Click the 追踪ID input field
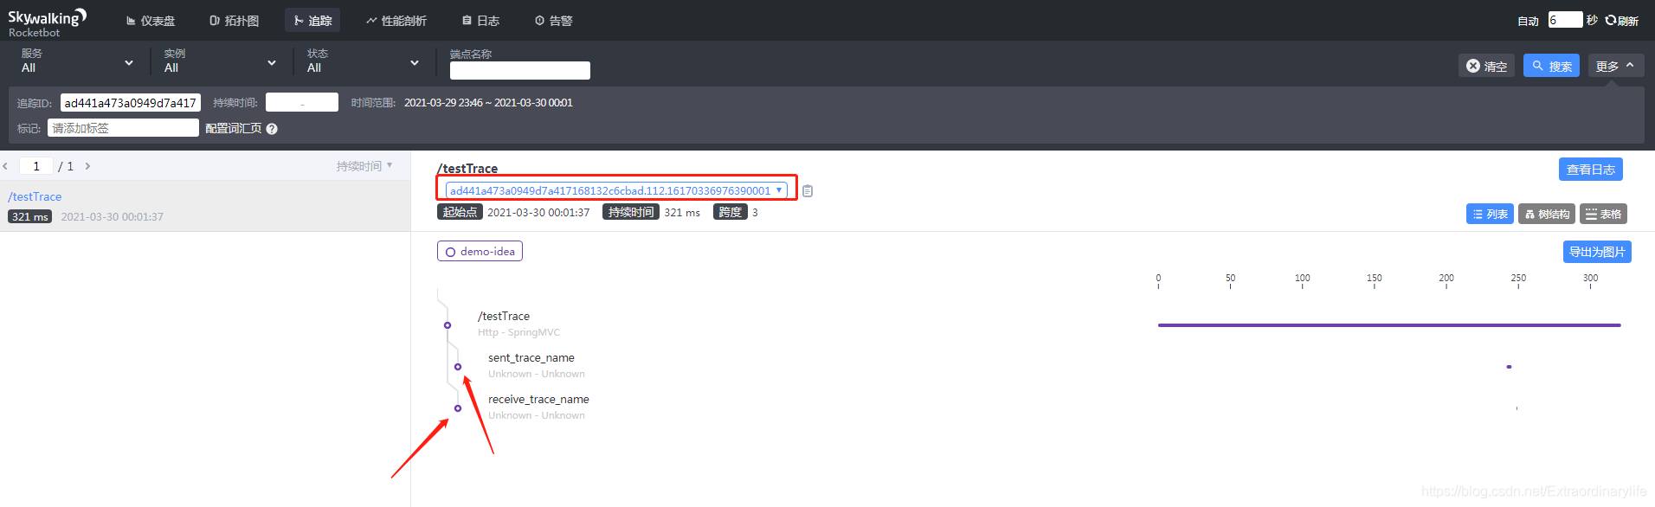This screenshot has height=507, width=1655. click(x=131, y=103)
